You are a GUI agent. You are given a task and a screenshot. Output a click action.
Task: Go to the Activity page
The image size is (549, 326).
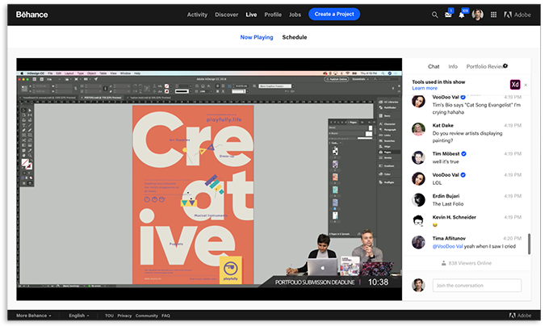point(197,15)
